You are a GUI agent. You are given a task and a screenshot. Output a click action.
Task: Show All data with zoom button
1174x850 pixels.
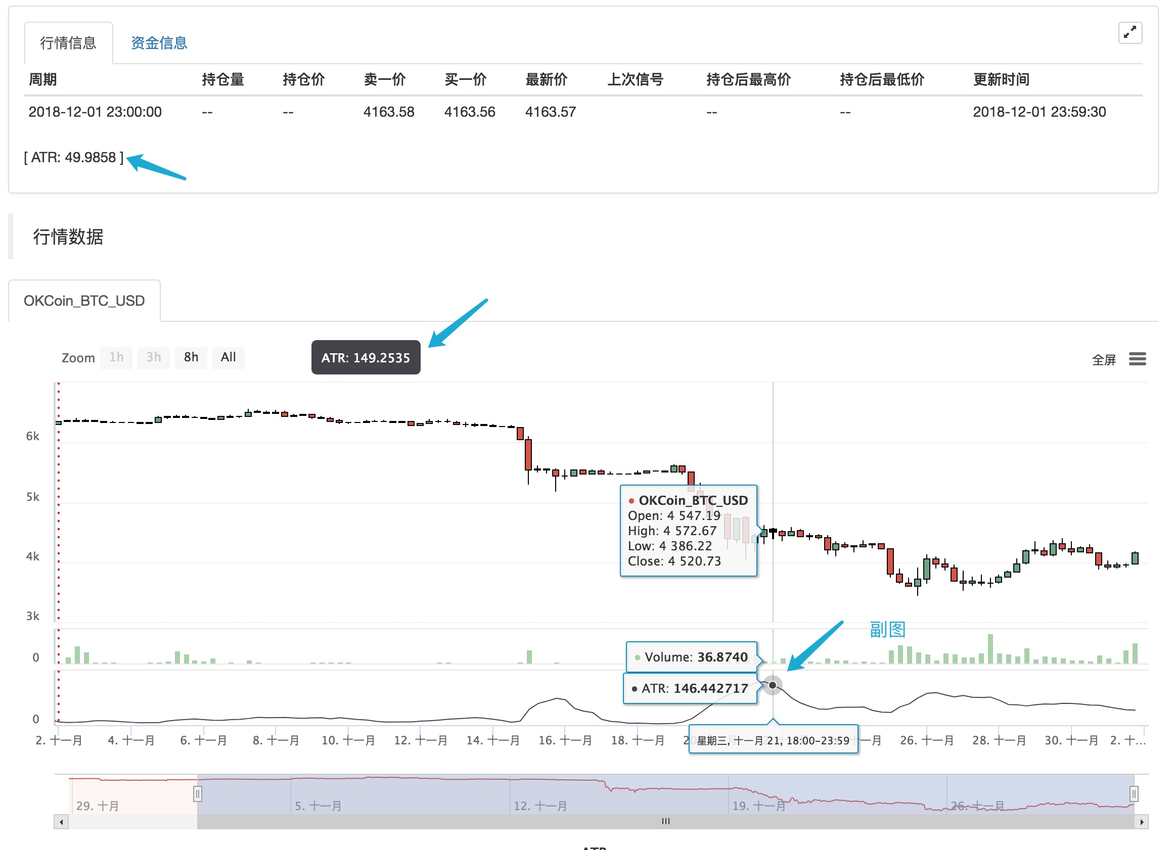(x=229, y=357)
